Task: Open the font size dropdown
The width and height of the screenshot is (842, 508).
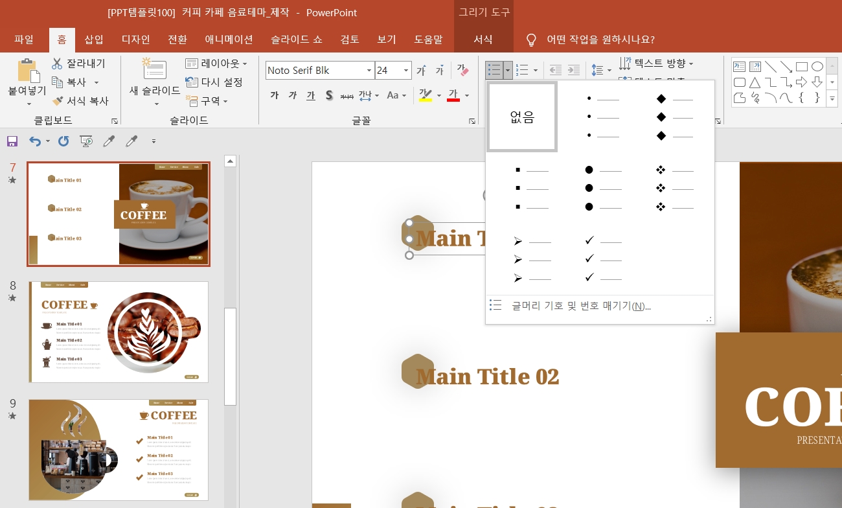Action: [x=406, y=70]
